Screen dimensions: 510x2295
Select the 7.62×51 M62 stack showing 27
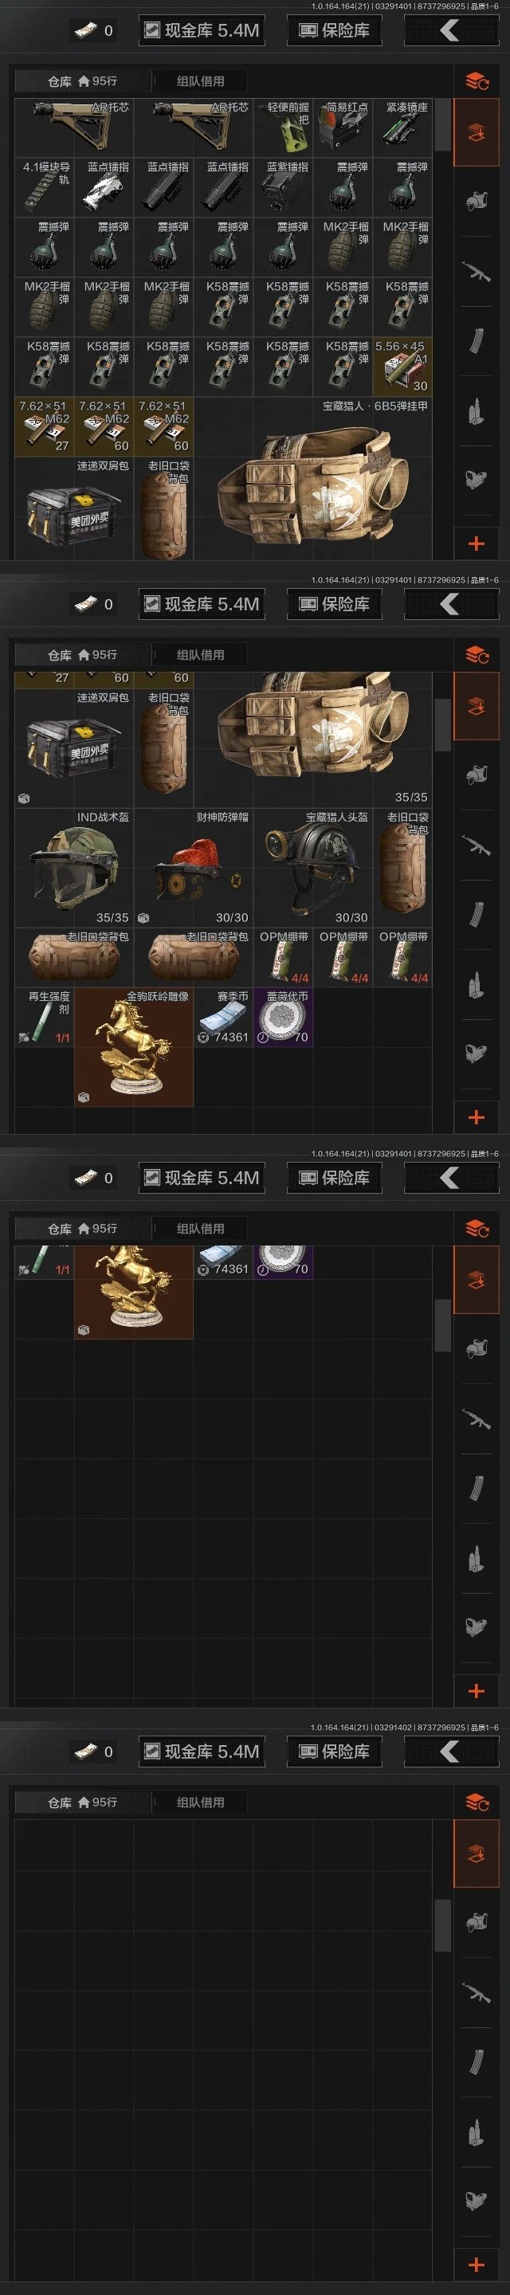pos(44,426)
